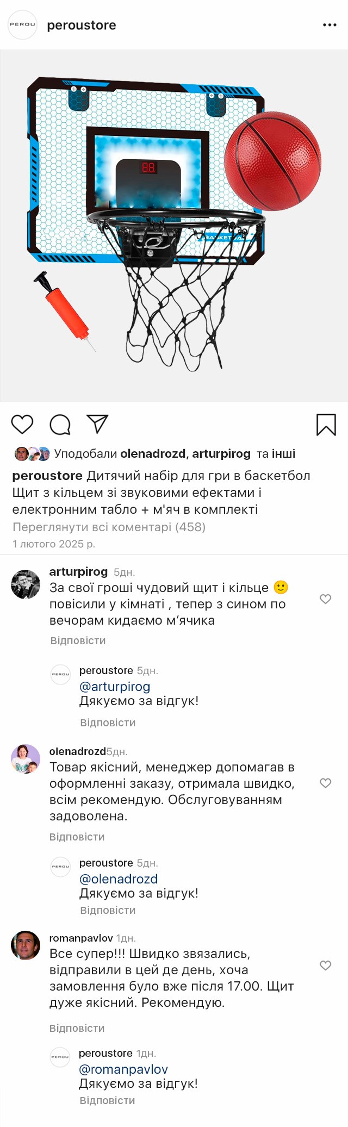Reply to arturpirog's comment

78,640
